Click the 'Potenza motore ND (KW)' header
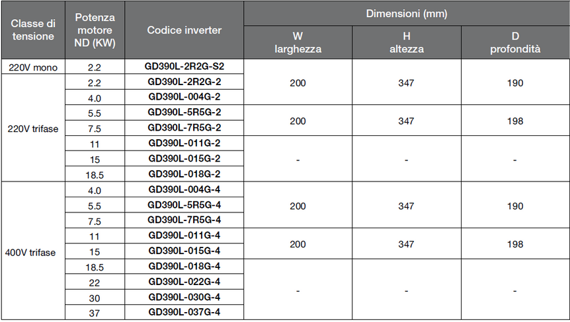The width and height of the screenshot is (570, 322). tap(94, 30)
